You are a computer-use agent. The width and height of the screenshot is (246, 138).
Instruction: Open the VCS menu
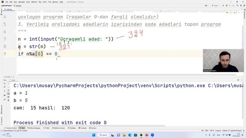(50, 2)
